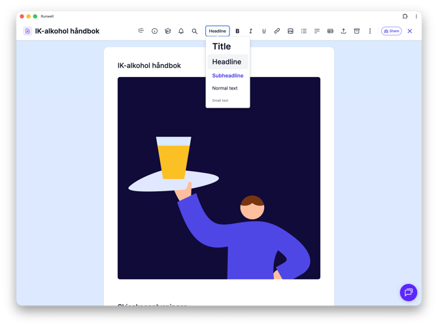The height and width of the screenshot is (327, 438).
Task: Close the document with the blue X
Action: 410,31
